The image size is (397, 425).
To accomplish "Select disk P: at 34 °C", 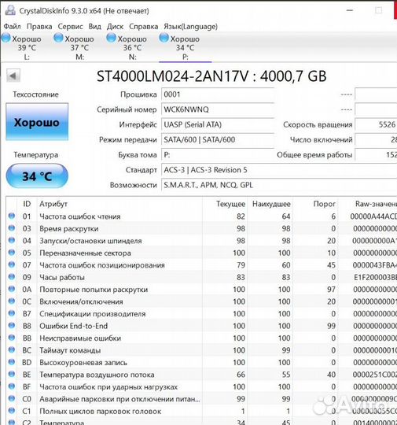I will [x=185, y=47].
